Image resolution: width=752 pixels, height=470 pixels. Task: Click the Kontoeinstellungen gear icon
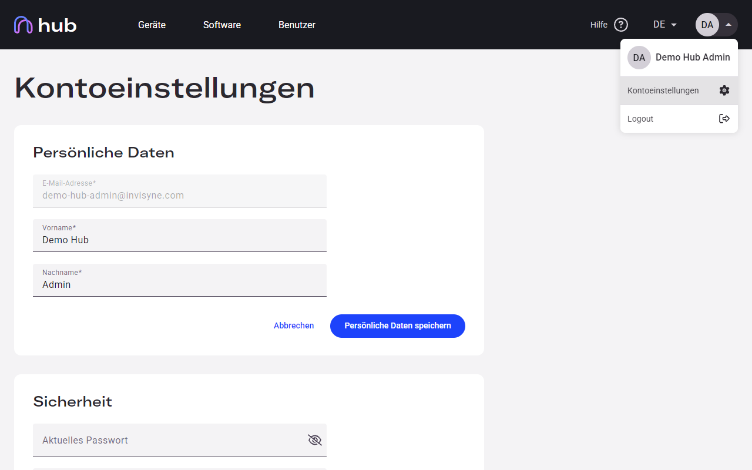click(x=724, y=90)
